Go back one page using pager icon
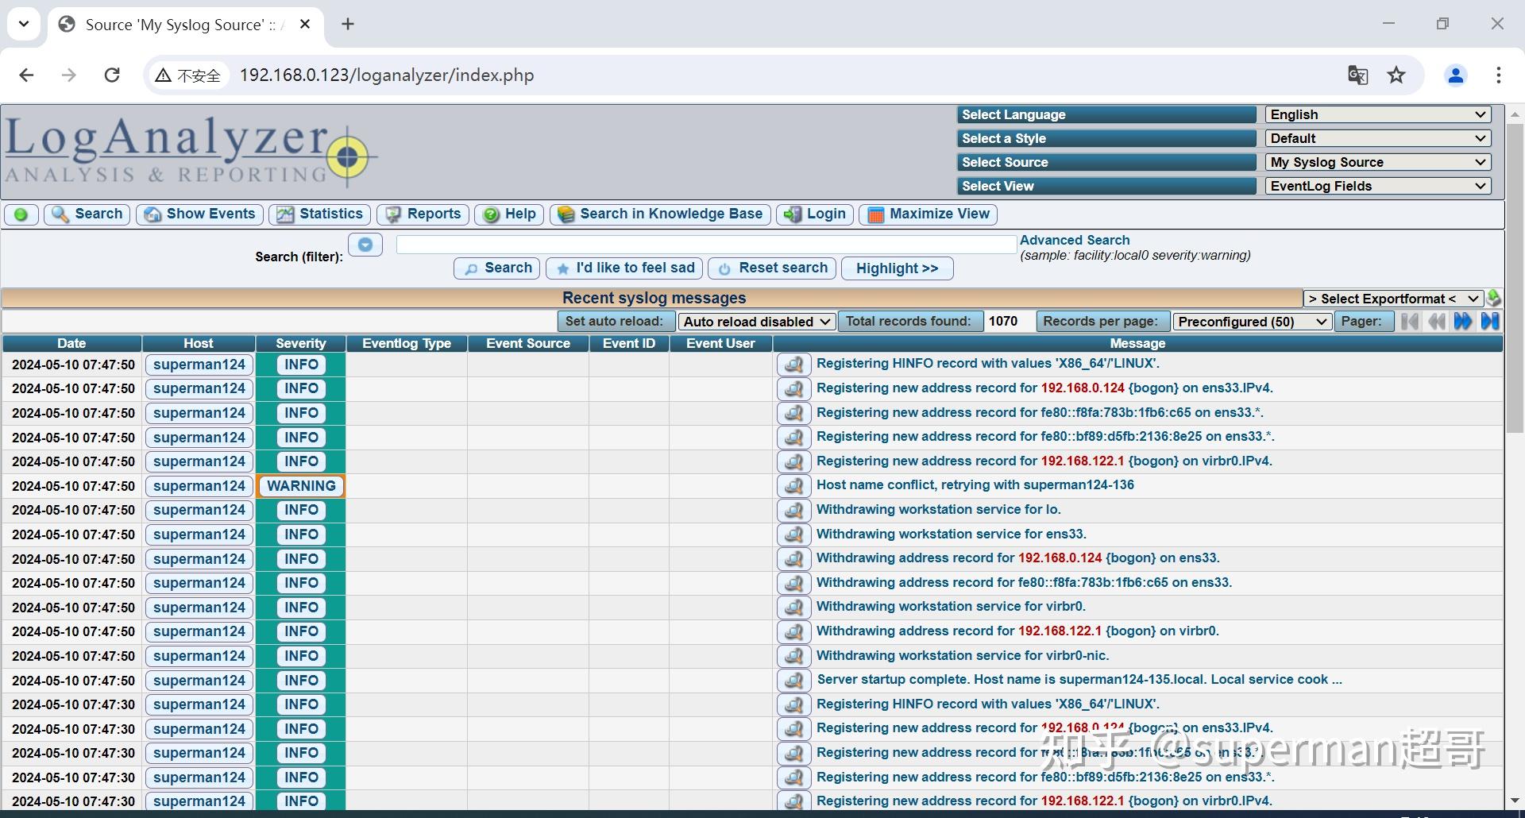1525x818 pixels. click(x=1436, y=321)
